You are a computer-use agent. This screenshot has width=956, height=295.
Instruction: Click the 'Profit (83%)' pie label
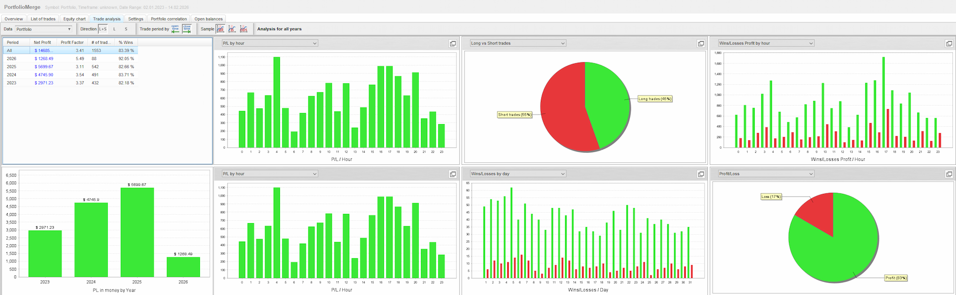[x=896, y=277]
